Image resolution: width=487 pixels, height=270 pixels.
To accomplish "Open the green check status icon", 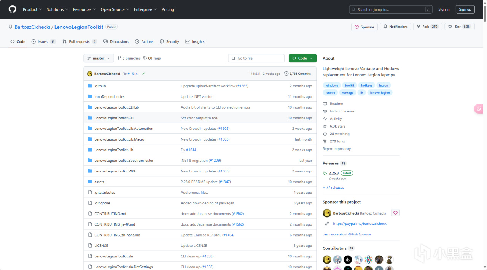I will [x=143, y=74].
